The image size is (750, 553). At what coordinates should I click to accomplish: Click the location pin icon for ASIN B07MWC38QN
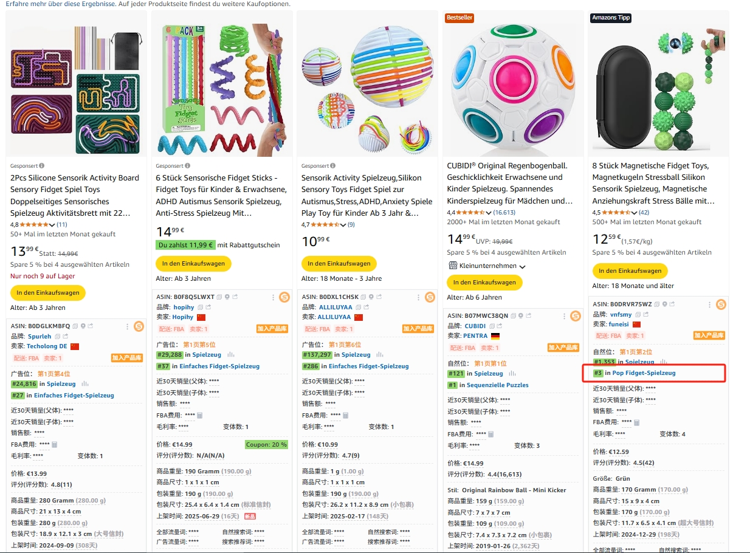tap(520, 316)
